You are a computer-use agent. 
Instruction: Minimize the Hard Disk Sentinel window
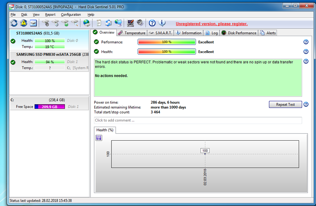(x=287, y=6)
